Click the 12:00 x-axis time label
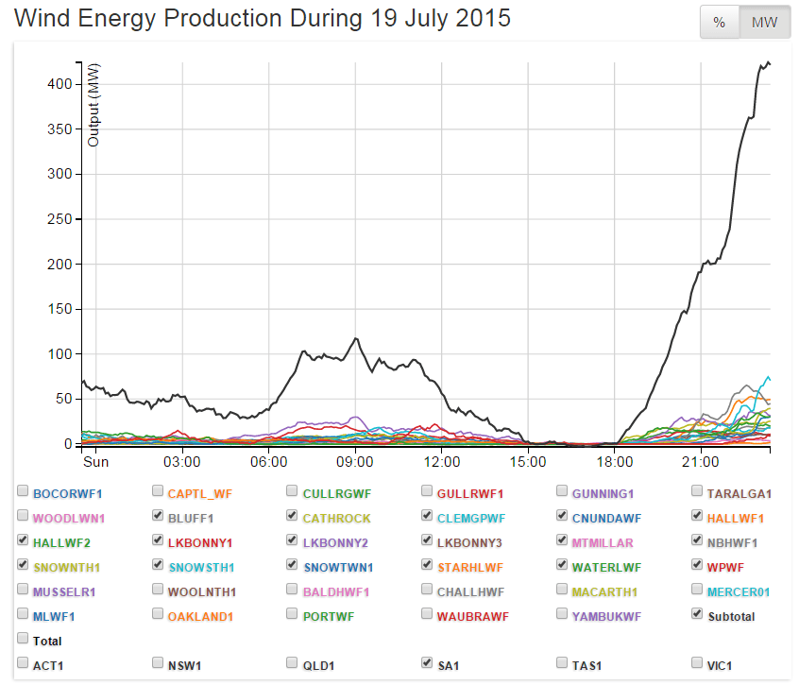This screenshot has height=685, width=799. [x=442, y=462]
